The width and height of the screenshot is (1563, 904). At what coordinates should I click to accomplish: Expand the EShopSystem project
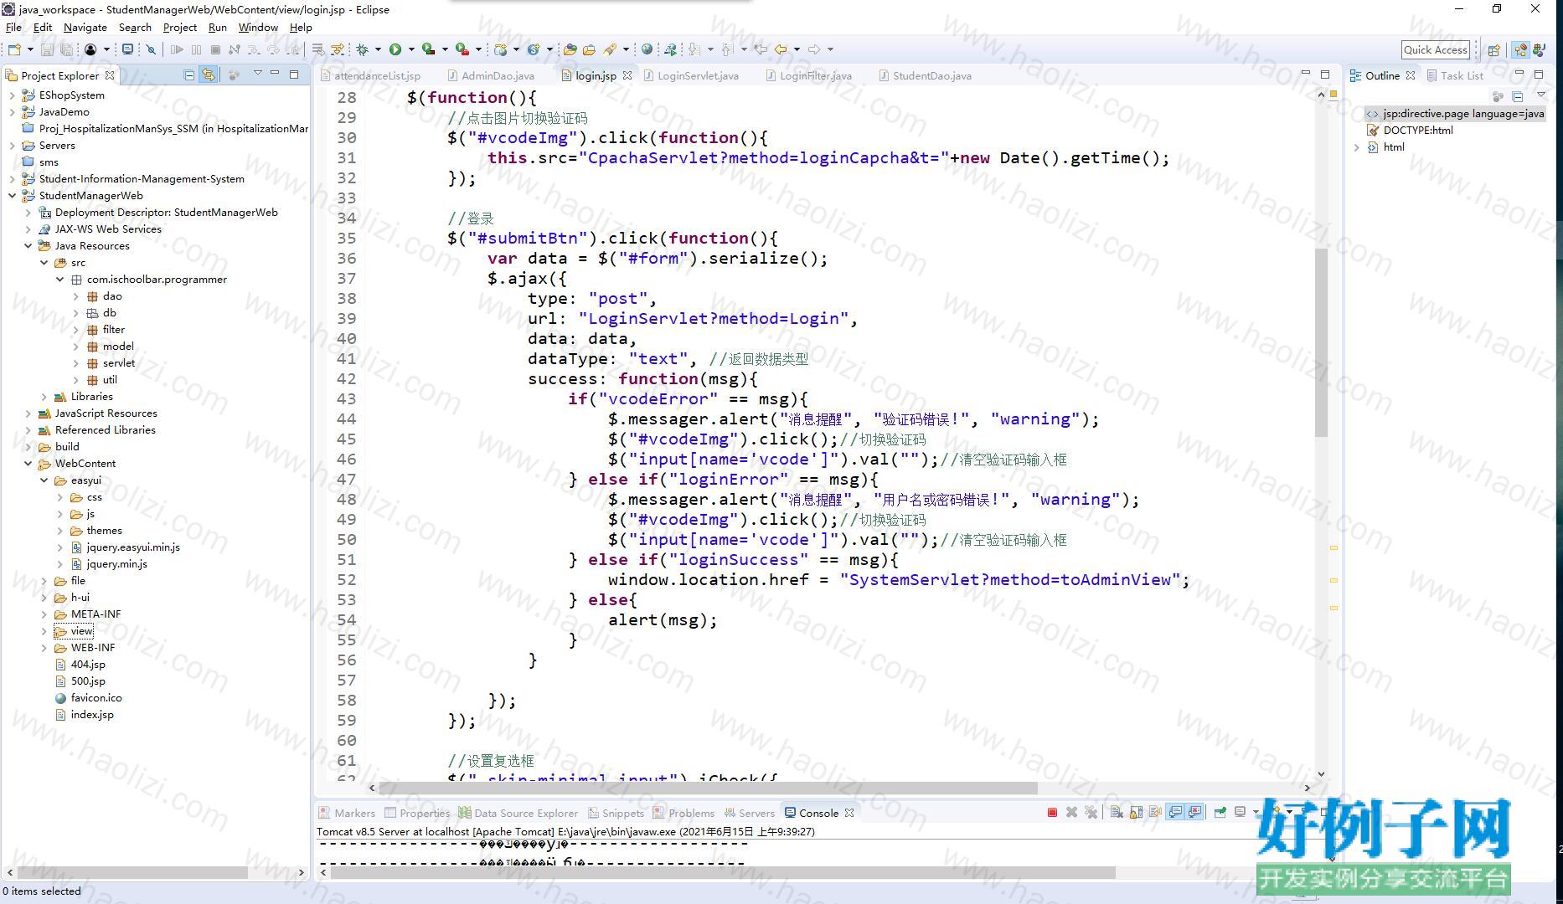click(x=12, y=95)
